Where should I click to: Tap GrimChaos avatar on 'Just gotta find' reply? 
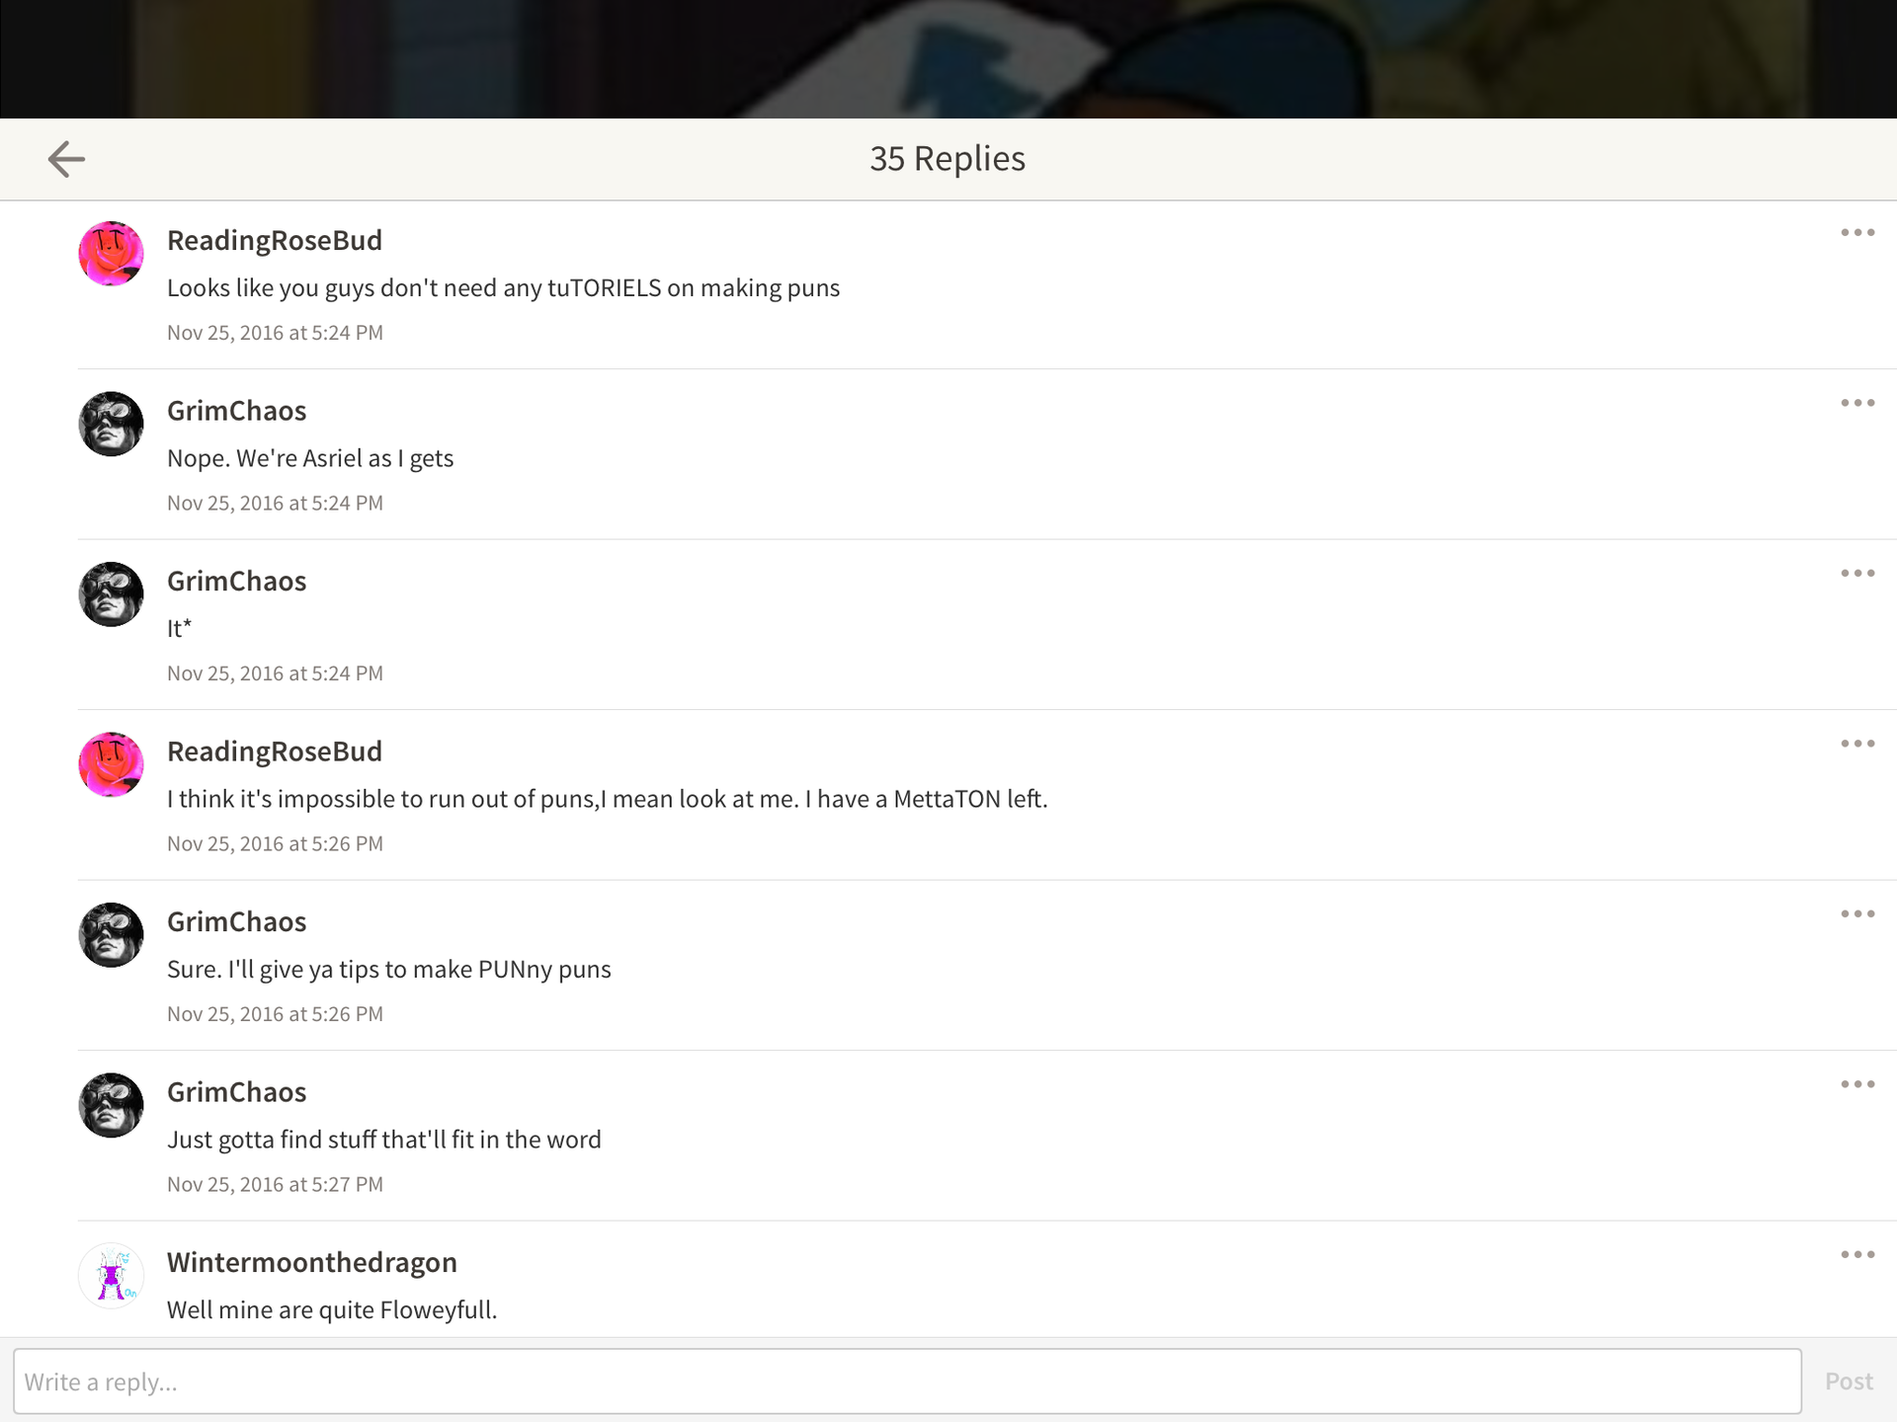111,1105
